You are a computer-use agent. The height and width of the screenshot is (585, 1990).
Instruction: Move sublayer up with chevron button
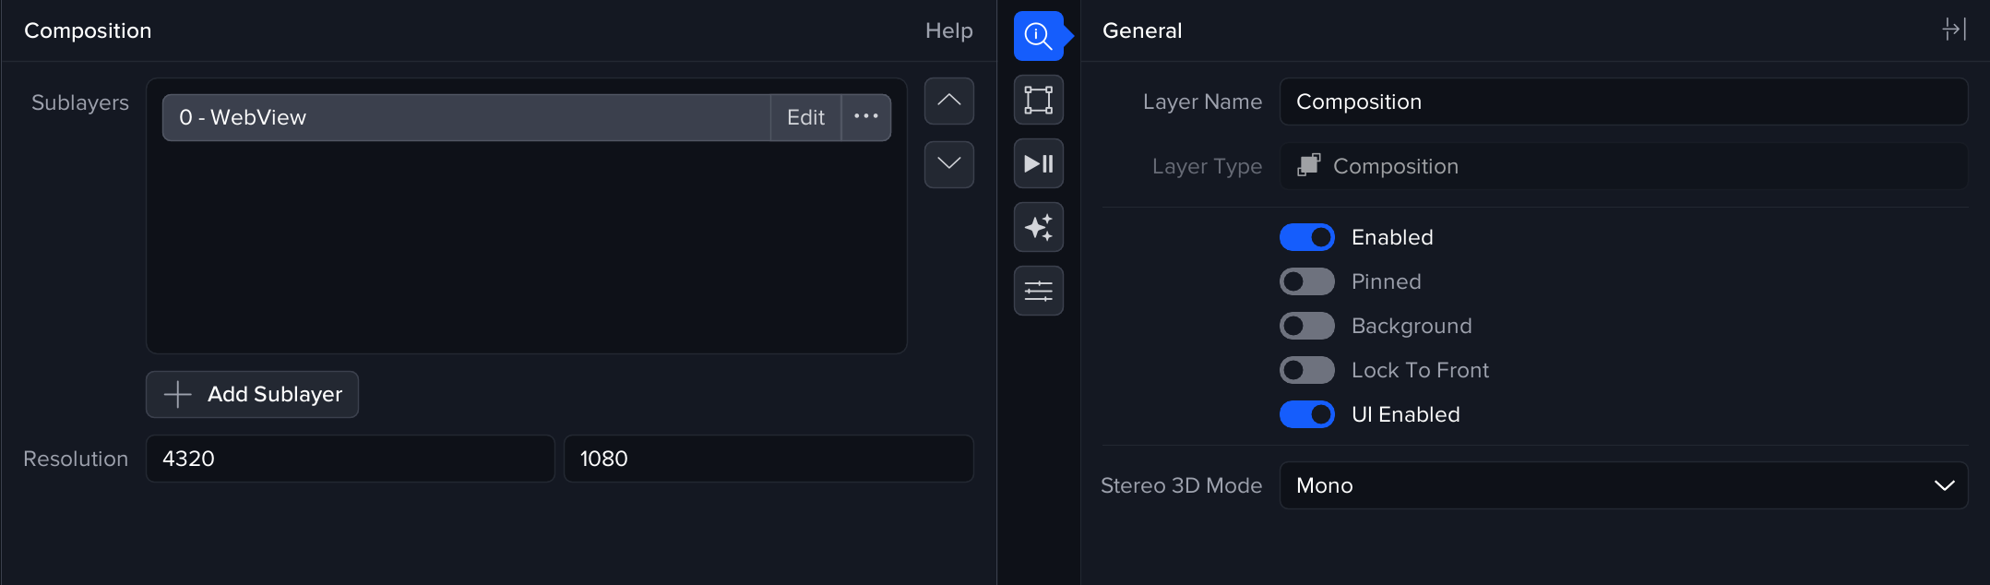coord(948,101)
